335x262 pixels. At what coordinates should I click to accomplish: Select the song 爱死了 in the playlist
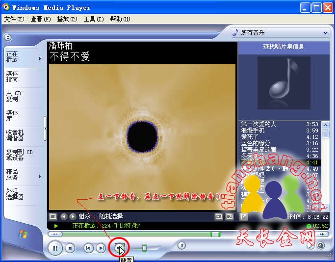pyautogui.click(x=280, y=137)
